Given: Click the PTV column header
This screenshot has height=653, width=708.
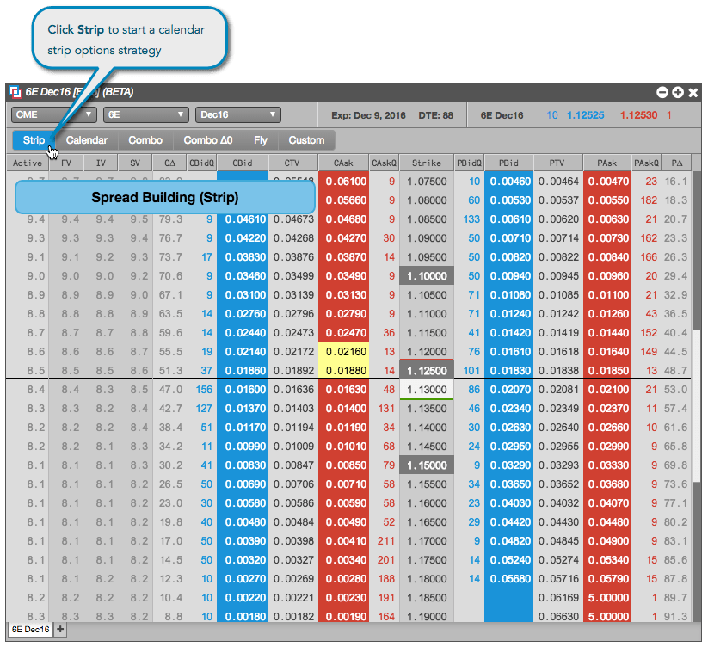Looking at the screenshot, I should point(557,163).
